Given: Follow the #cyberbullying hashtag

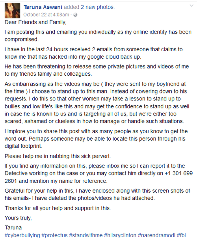Looking at the screenshot, I should 22,235.
